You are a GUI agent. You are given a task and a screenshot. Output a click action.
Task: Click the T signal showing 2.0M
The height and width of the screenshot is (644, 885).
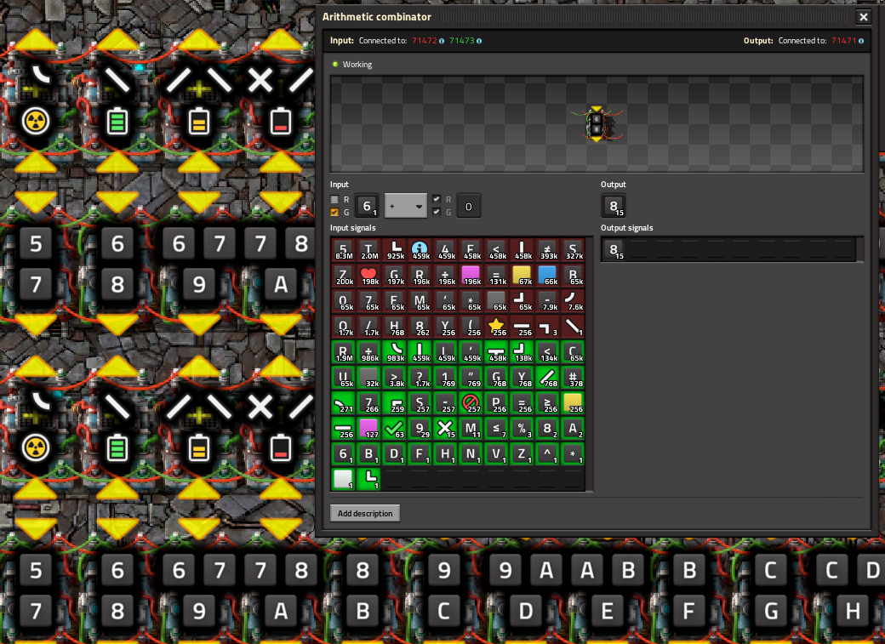click(369, 250)
